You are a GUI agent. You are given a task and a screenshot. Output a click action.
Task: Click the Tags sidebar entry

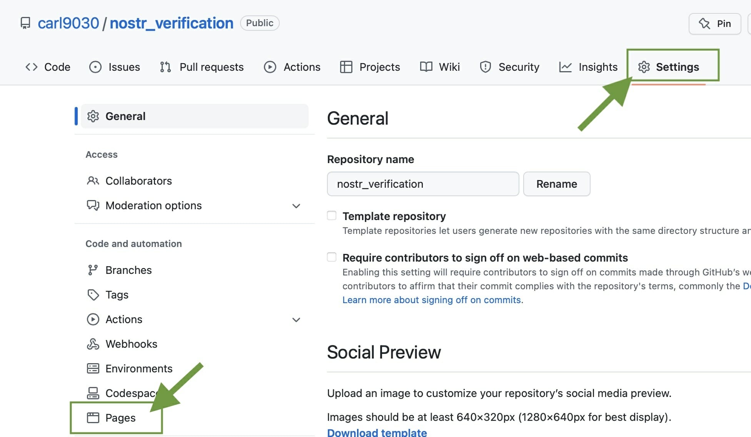[117, 295]
